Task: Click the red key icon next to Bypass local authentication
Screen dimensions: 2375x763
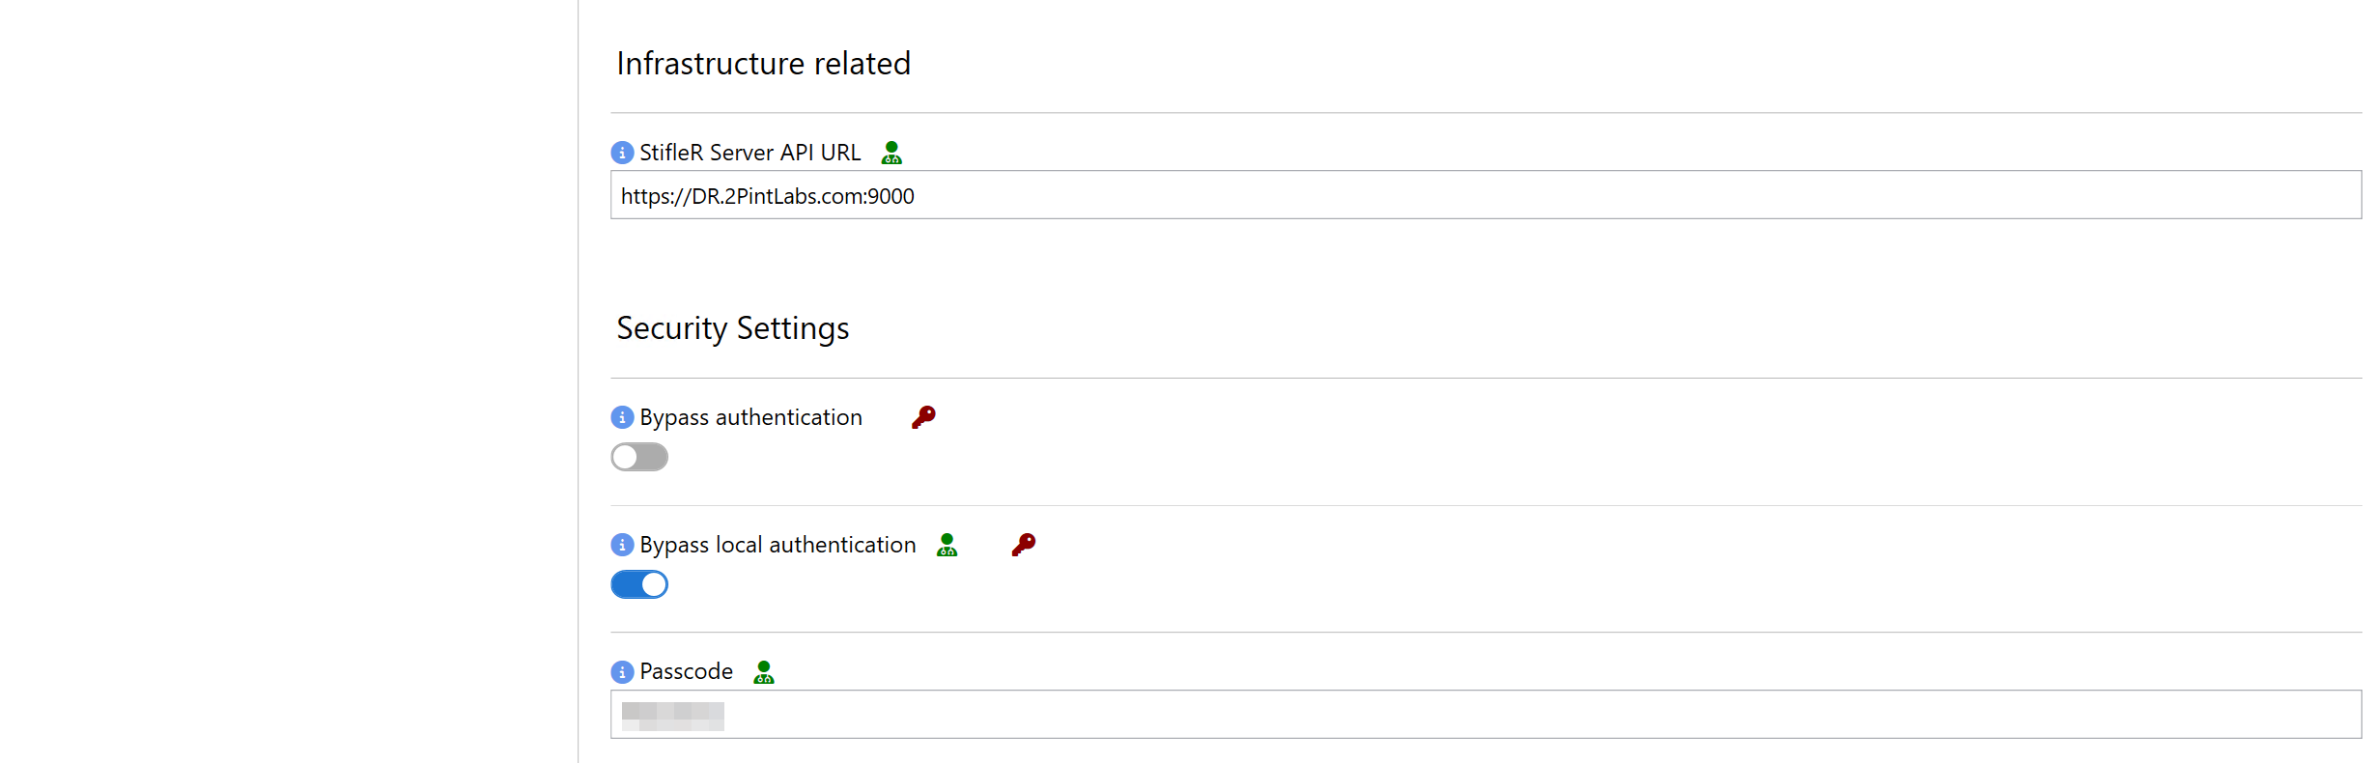Action: tap(1024, 545)
